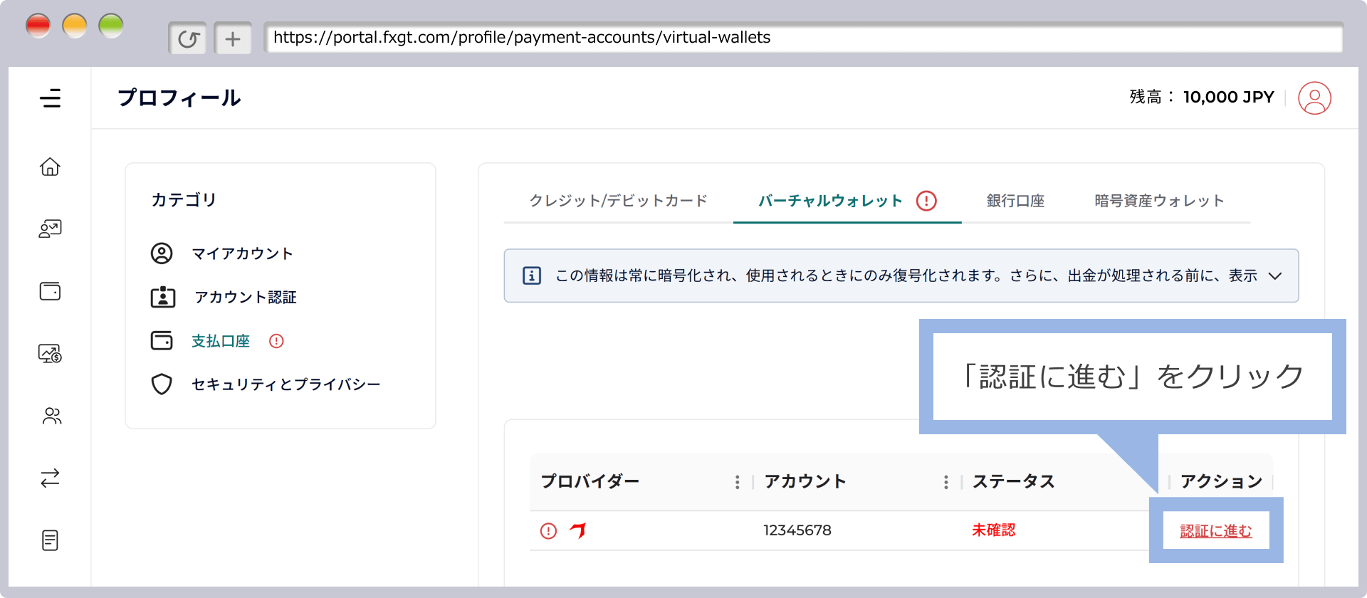Select セキュリティとプライバシー category
Viewport: 1367px width, 598px height.
coord(286,384)
